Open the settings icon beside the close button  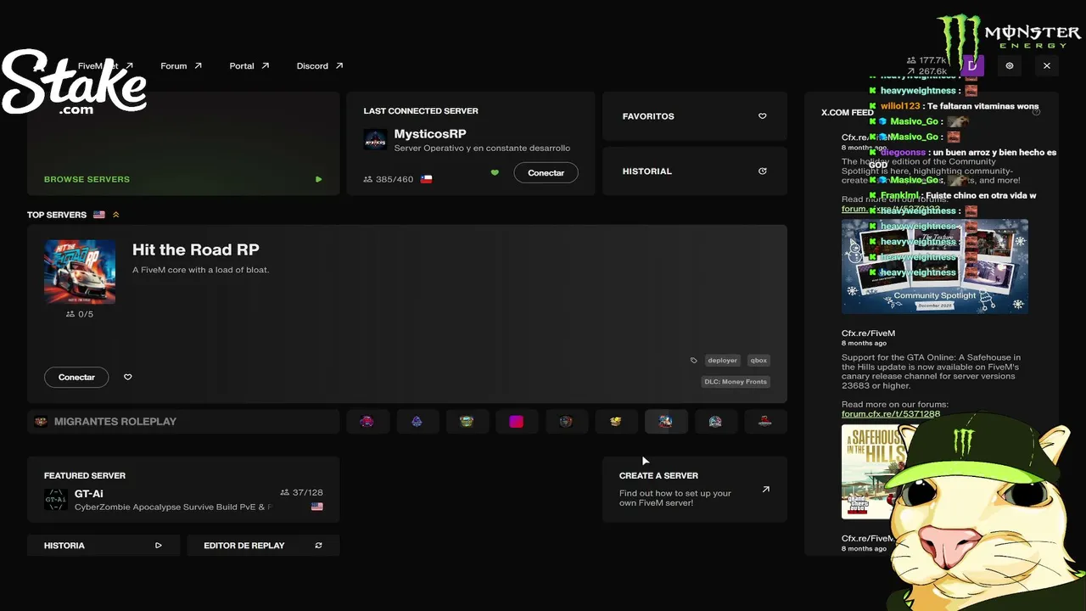coord(1010,65)
